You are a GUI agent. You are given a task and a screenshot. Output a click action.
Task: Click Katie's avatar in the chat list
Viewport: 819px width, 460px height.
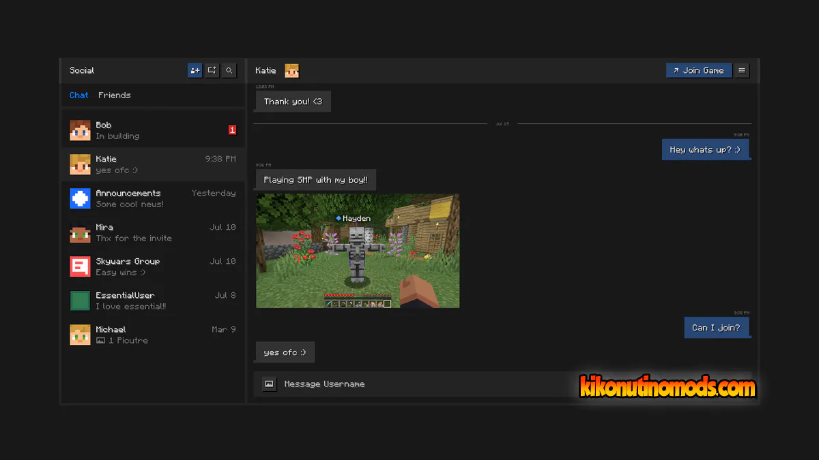80,164
